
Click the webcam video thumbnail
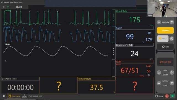coord(162,8)
